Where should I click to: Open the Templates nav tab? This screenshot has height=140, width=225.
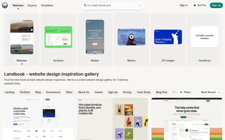click(47, 6)
